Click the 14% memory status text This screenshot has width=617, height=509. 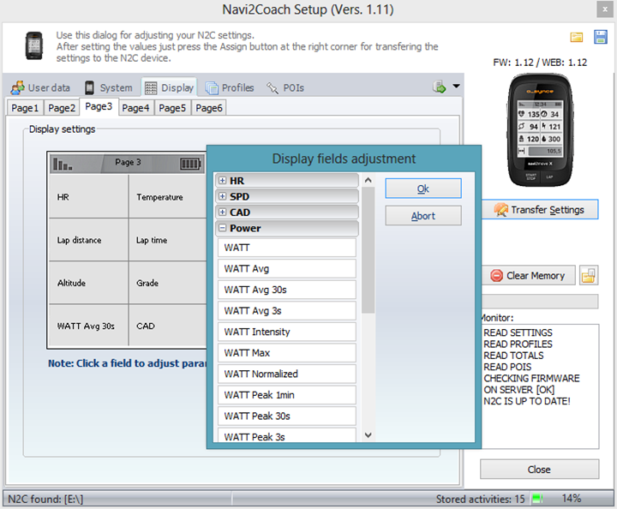pos(572,499)
